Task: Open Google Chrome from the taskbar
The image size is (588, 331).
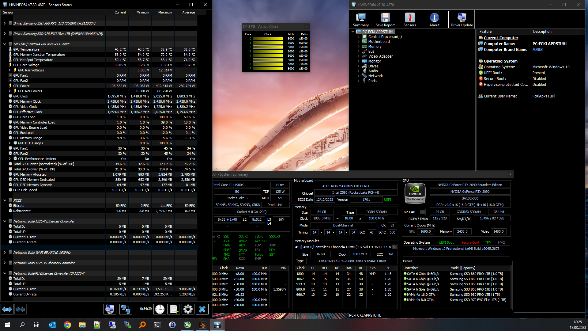Action: (x=67, y=325)
